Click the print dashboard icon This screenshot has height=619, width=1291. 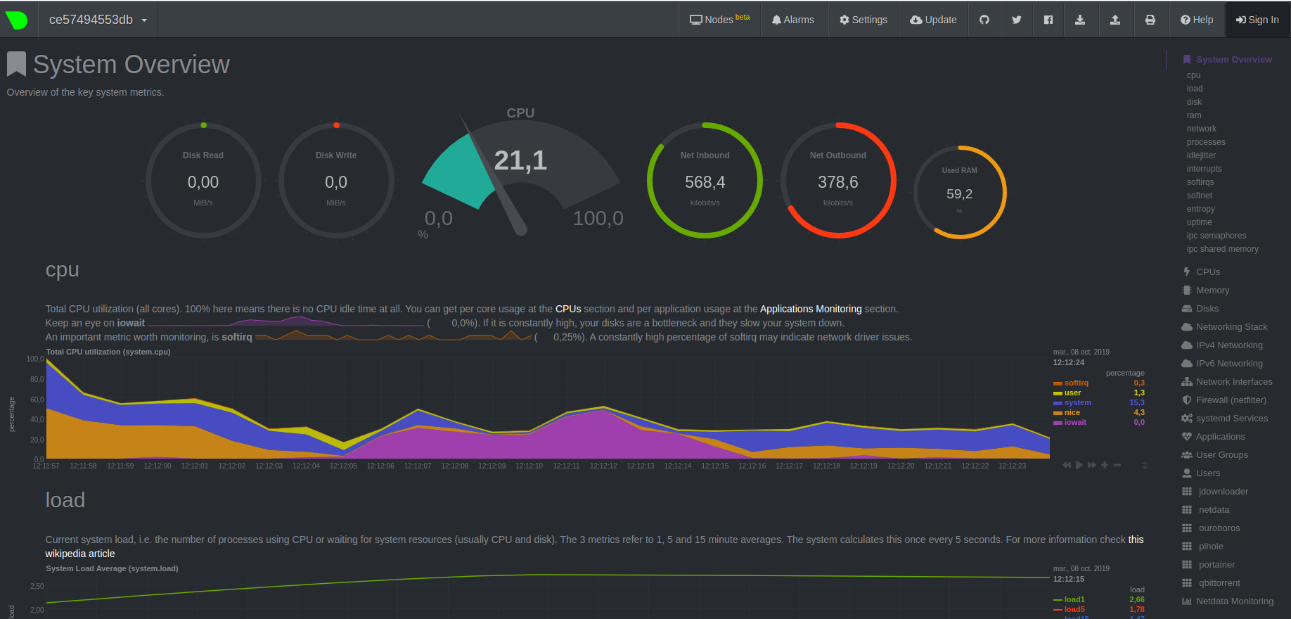point(1150,20)
